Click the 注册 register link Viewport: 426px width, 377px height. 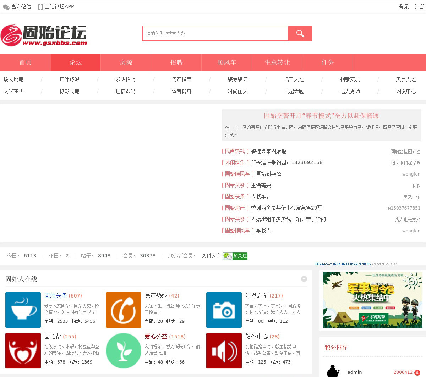[420, 6]
